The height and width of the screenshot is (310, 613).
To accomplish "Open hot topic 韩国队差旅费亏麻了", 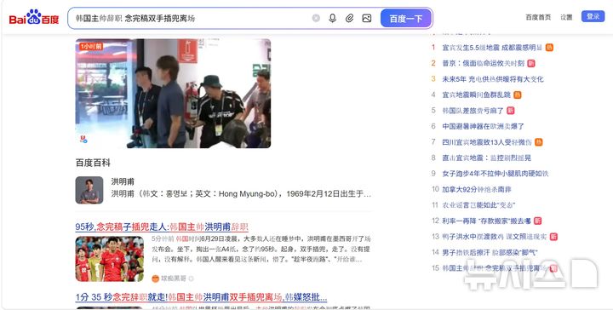I will pyautogui.click(x=473, y=111).
